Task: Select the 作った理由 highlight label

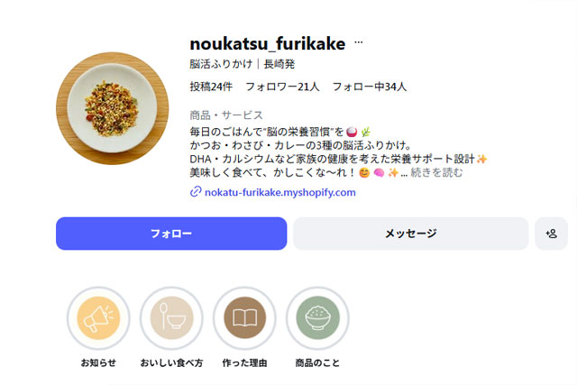Action: pyautogui.click(x=244, y=362)
